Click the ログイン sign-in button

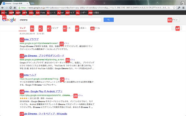174,20
